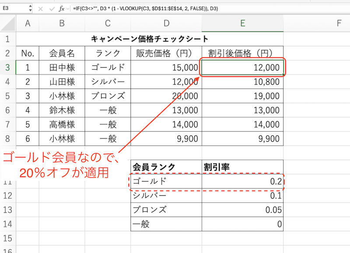350x253 pixels.
Task: Select the 割引後価格（円）column header cell
Action: coord(243,53)
